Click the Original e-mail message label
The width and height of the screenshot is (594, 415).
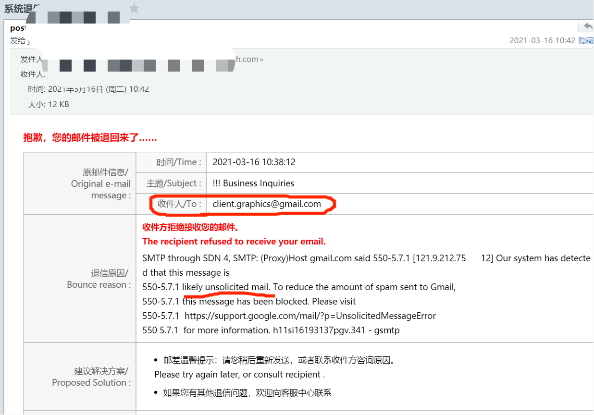tap(100, 183)
